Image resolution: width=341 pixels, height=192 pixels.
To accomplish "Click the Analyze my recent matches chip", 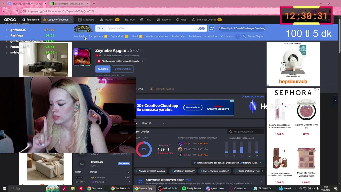I will point(151,171).
